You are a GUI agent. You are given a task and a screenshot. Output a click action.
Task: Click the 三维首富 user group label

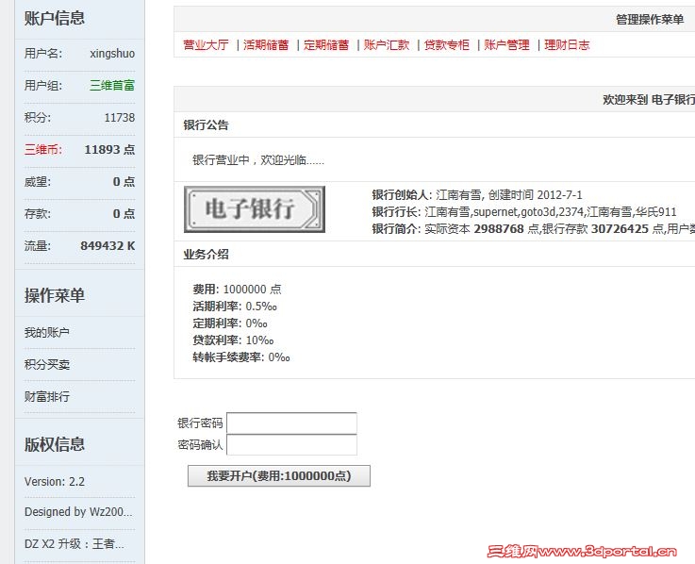click(112, 85)
